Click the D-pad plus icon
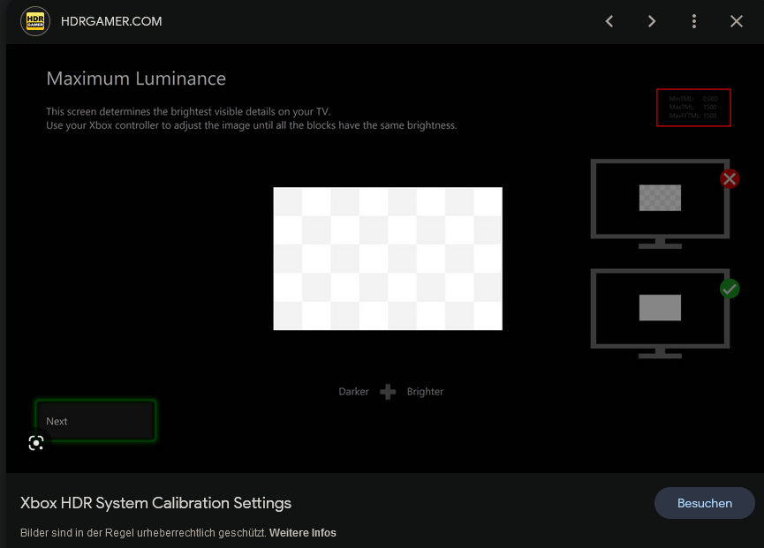Screen dimensions: 764x548 coord(388,392)
